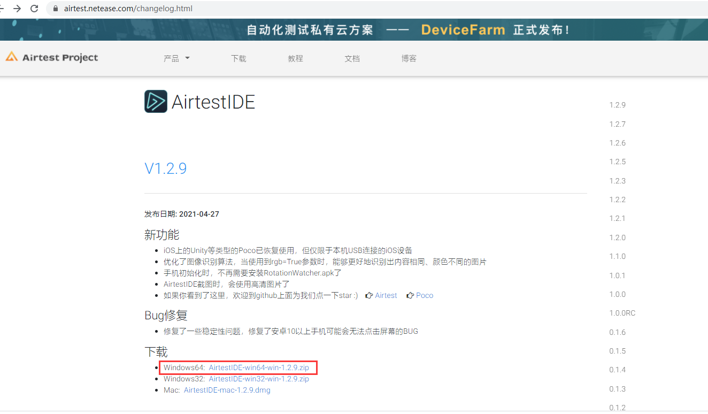Jump to version 1.2.7 in sidebar
The width and height of the screenshot is (708, 414).
pyautogui.click(x=617, y=124)
